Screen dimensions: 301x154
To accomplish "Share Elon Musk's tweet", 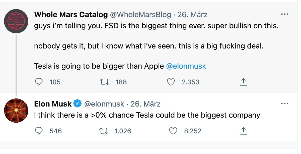I will [x=244, y=131].
